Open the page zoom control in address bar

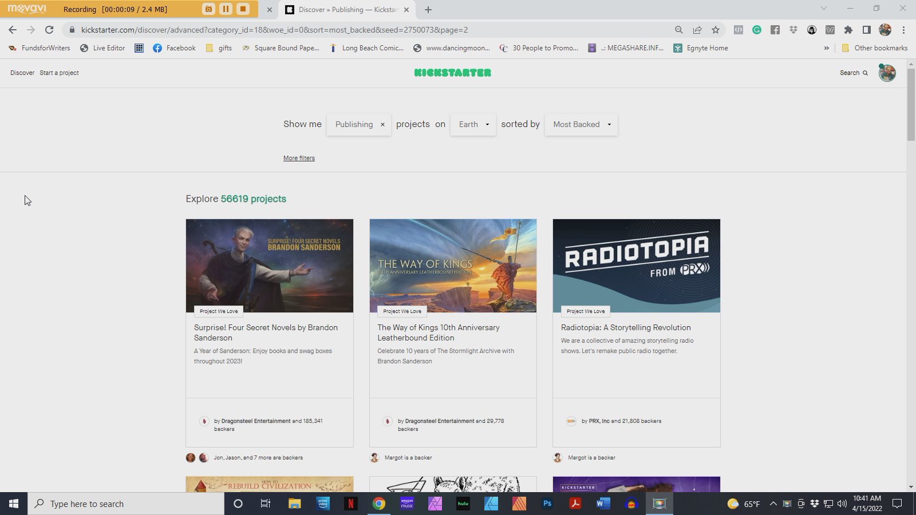pos(679,30)
